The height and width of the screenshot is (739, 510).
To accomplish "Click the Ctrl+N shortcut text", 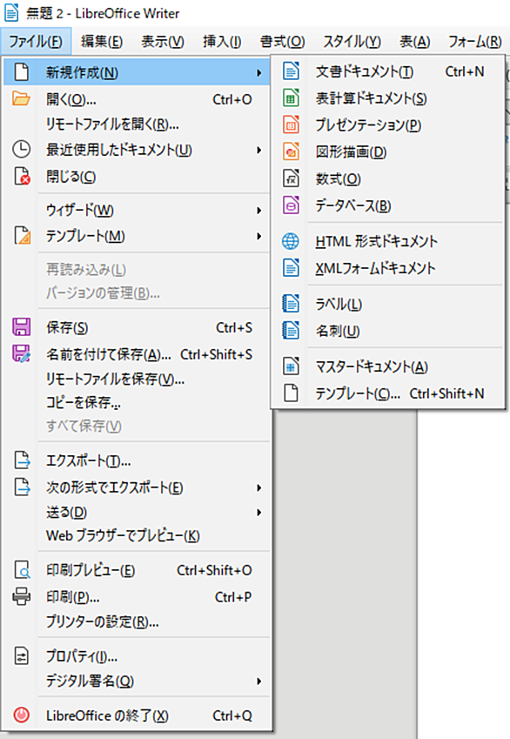I will click(465, 71).
